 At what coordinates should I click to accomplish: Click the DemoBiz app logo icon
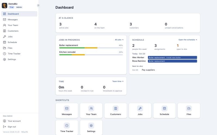click(x=4, y=5)
